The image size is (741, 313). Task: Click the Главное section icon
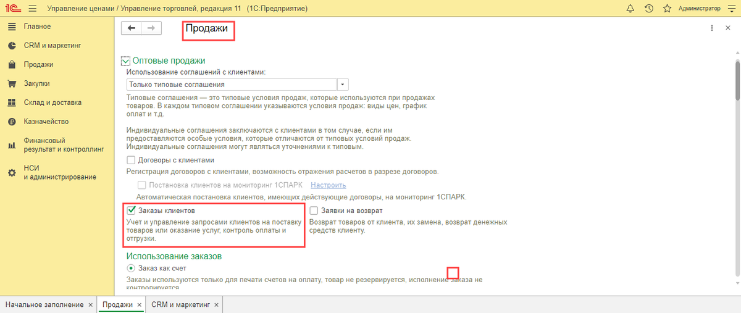point(11,27)
